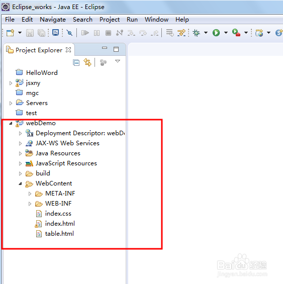The image size is (283, 284).
Task: Open the Project menu
Action: point(110,20)
